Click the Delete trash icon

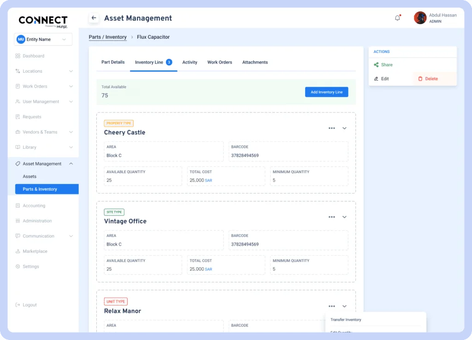(420, 79)
